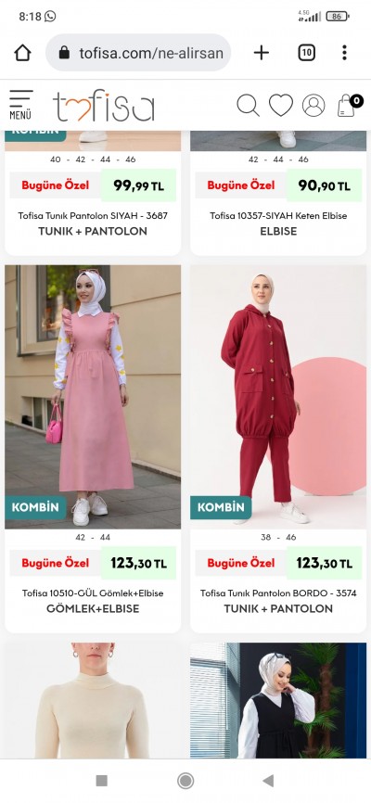The image size is (371, 803).
Task: Open Tofisa 10357-SIYAH Keten Elbise link
Action: [x=278, y=216]
